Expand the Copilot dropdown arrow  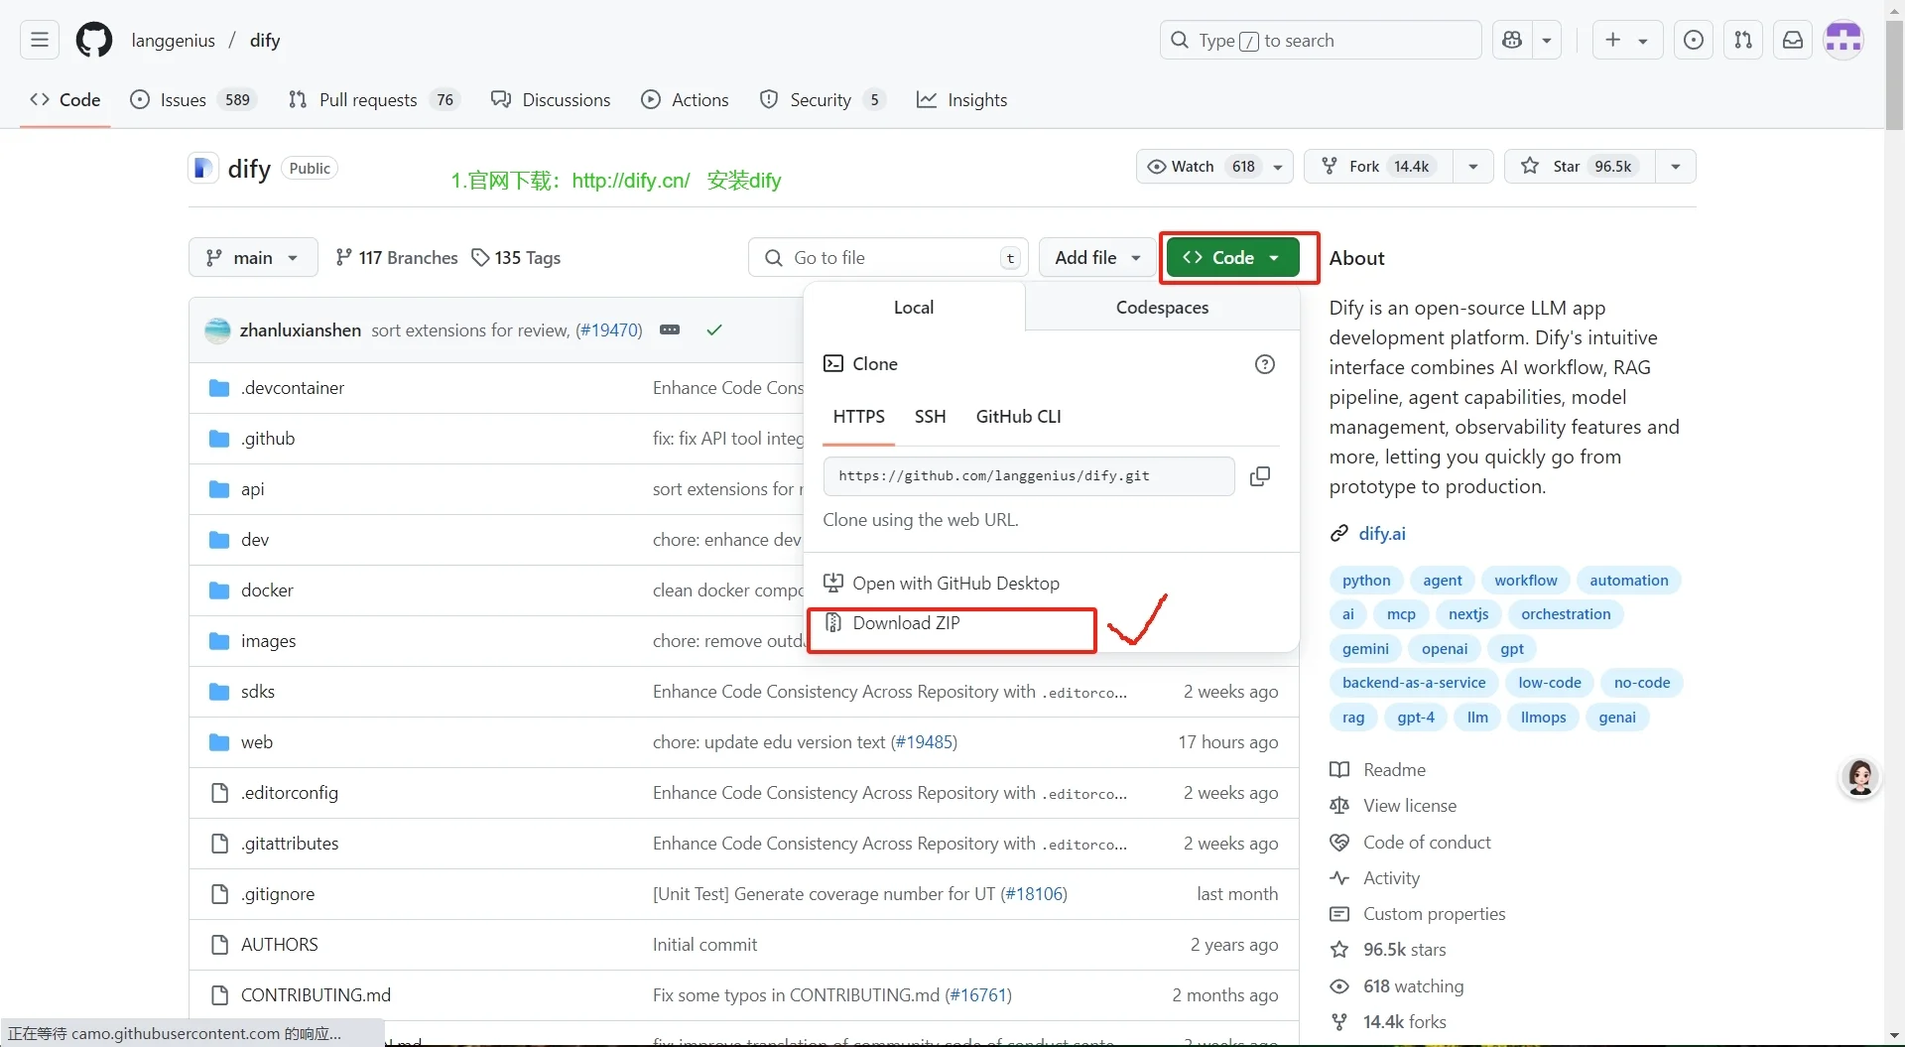pyautogui.click(x=1547, y=40)
